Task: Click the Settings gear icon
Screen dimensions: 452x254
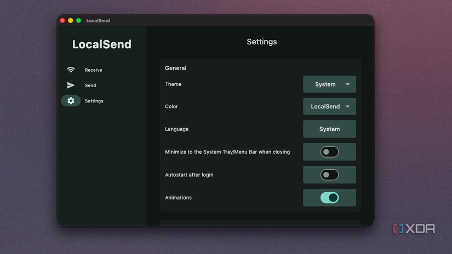Action: 71,101
